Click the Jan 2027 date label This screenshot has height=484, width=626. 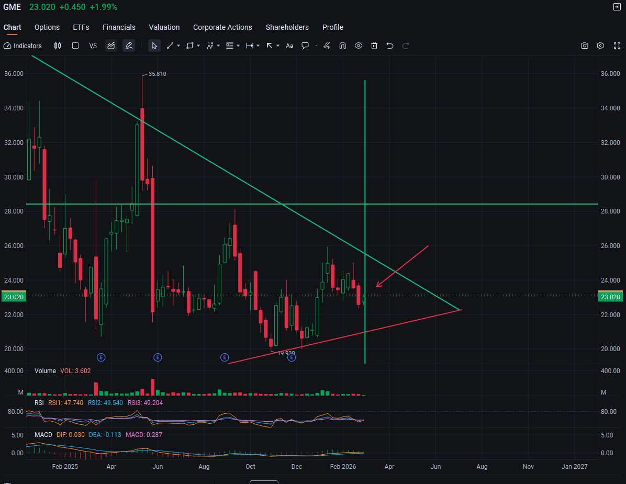coord(574,466)
